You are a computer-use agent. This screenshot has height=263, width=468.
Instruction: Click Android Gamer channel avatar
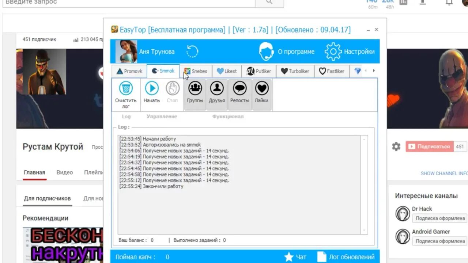403,237
